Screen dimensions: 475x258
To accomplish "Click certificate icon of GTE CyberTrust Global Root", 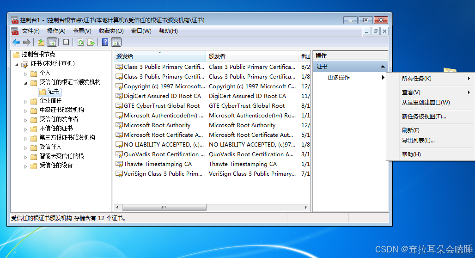I will (x=119, y=106).
